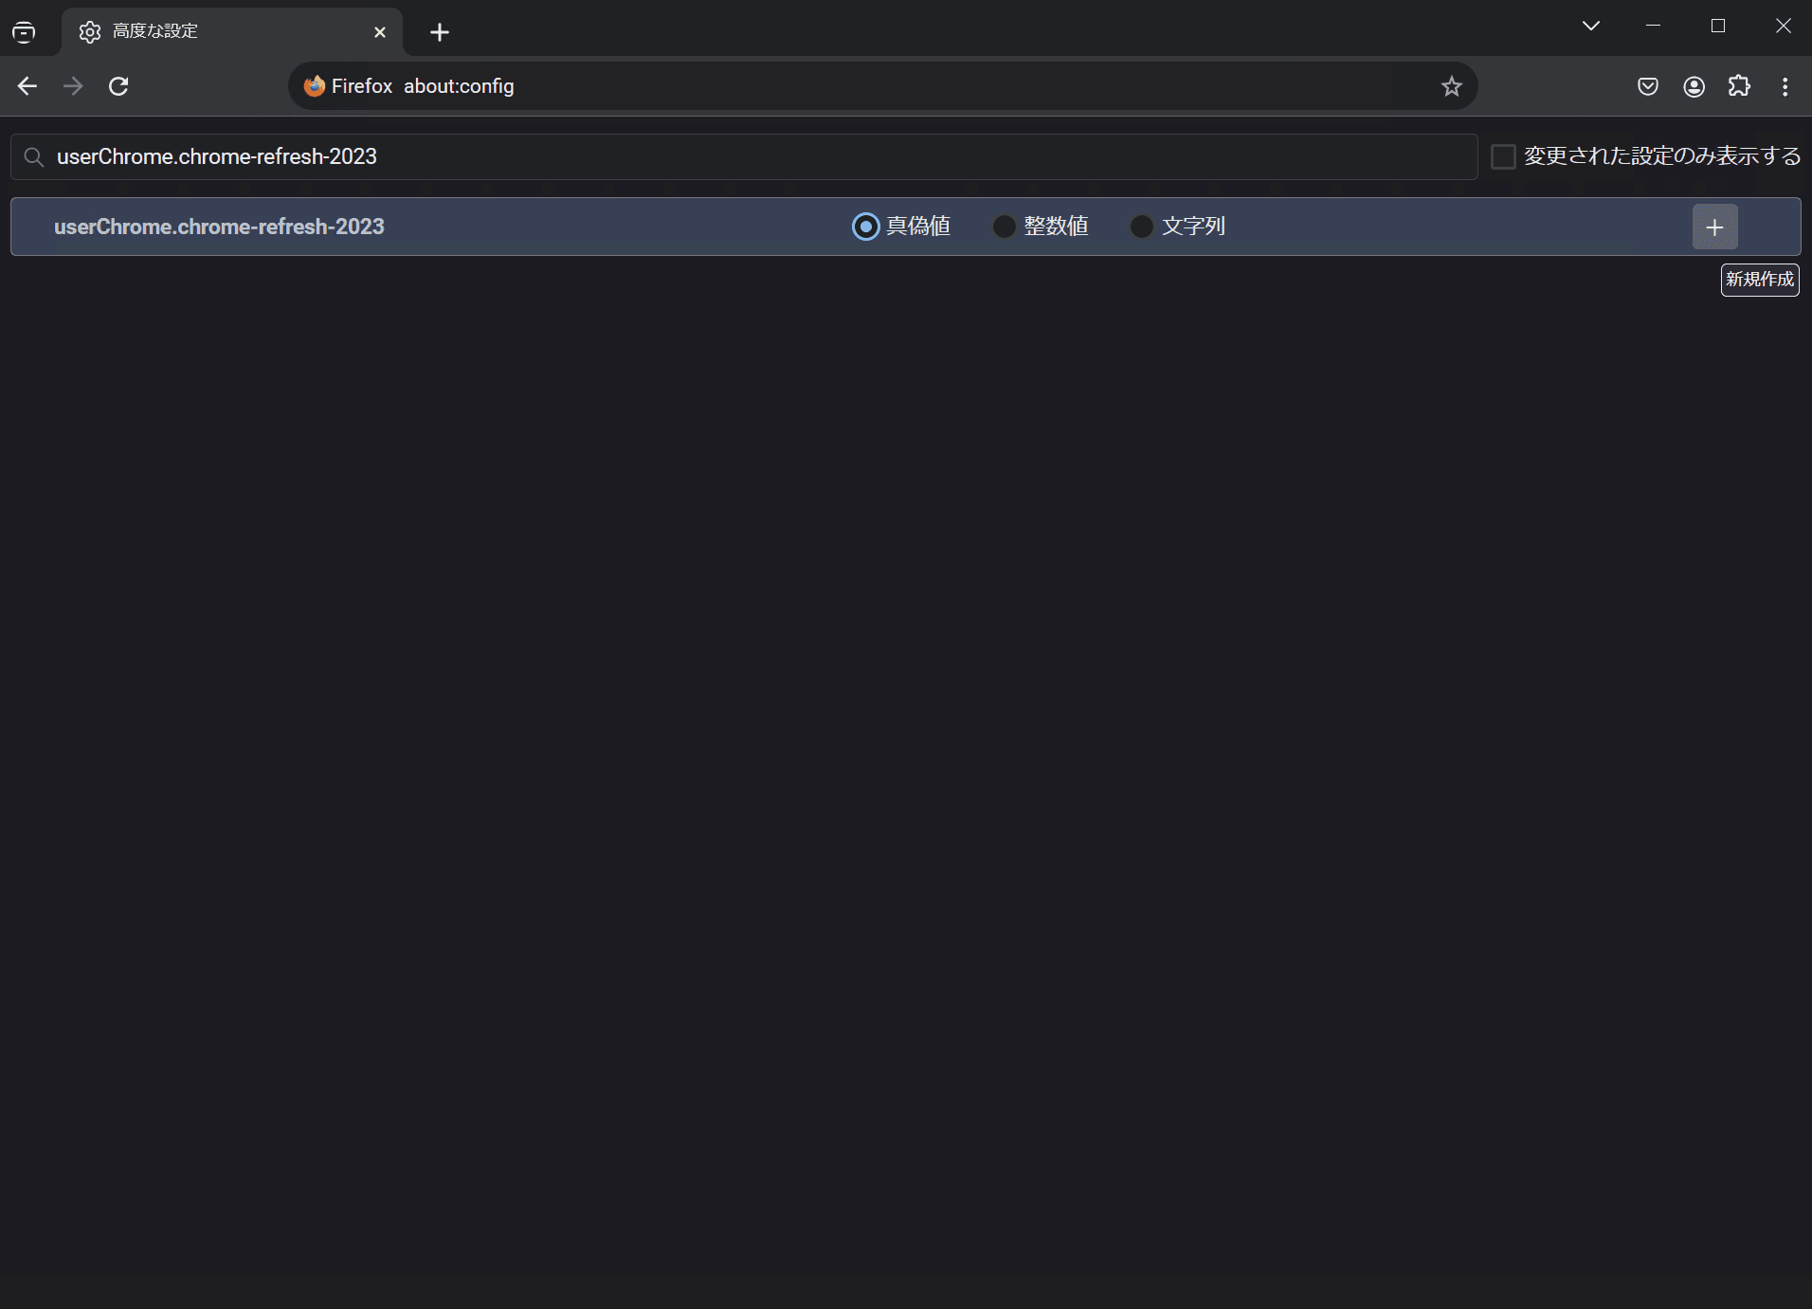Reload the page with the refresh icon
1812x1309 pixels.
point(118,86)
